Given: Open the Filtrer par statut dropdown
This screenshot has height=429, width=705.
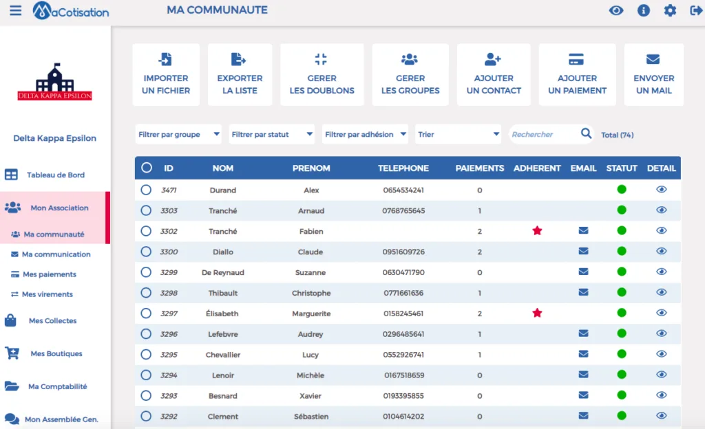Looking at the screenshot, I should pos(271,134).
